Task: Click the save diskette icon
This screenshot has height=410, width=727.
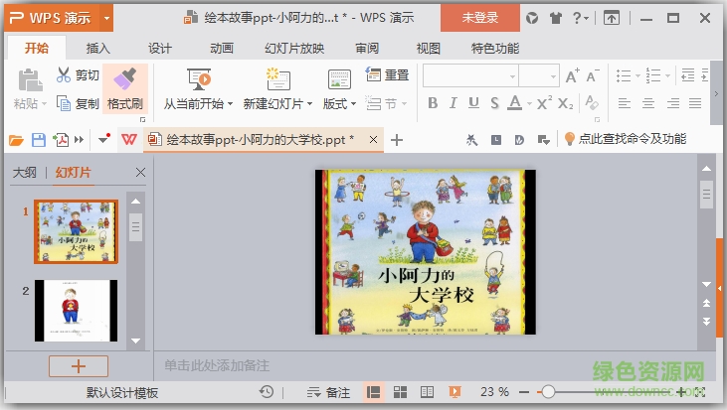Action: tap(39, 140)
